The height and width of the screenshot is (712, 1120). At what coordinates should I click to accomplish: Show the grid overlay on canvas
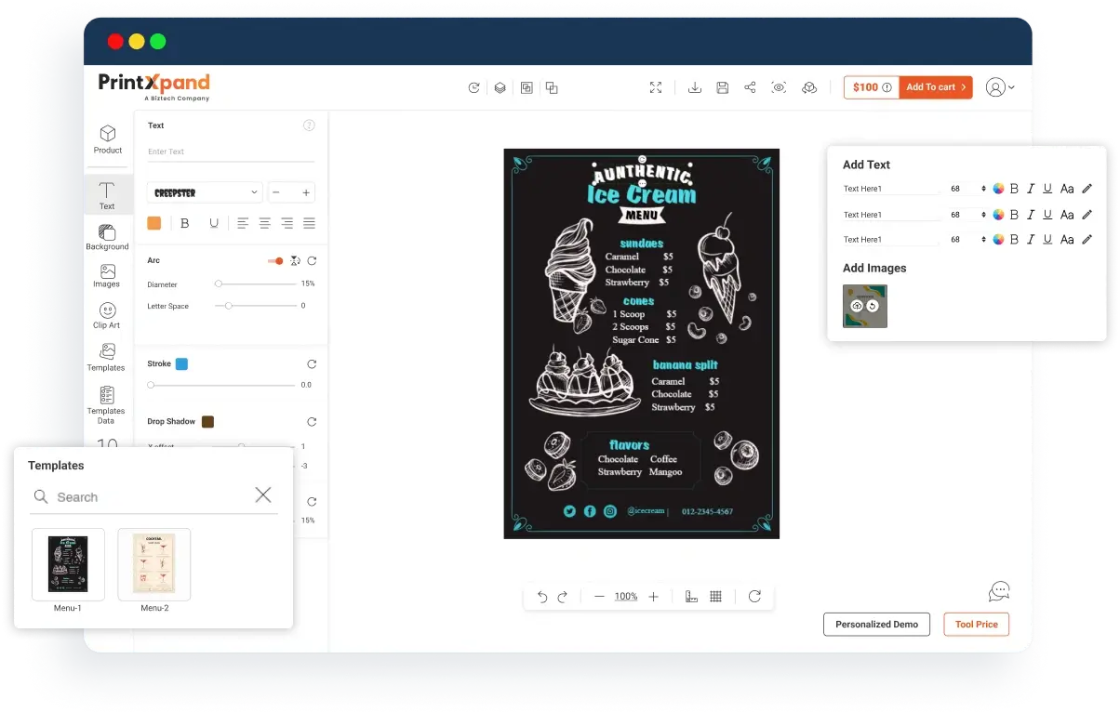(716, 597)
